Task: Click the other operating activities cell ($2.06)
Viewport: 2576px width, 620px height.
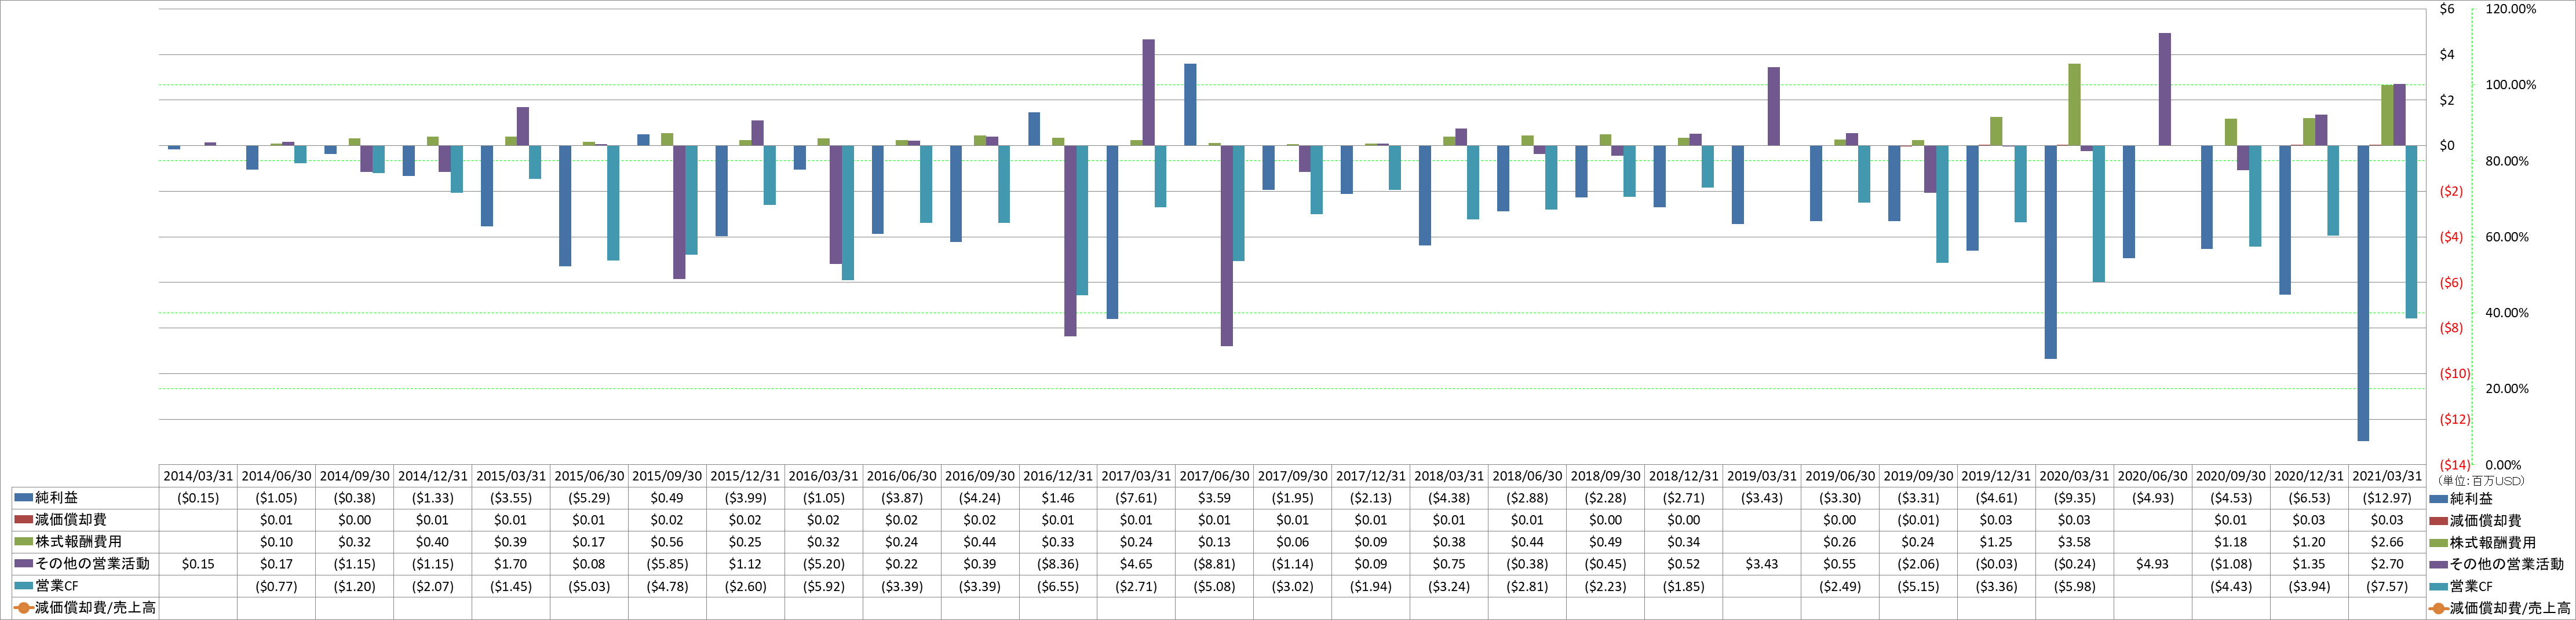Action: (1918, 564)
